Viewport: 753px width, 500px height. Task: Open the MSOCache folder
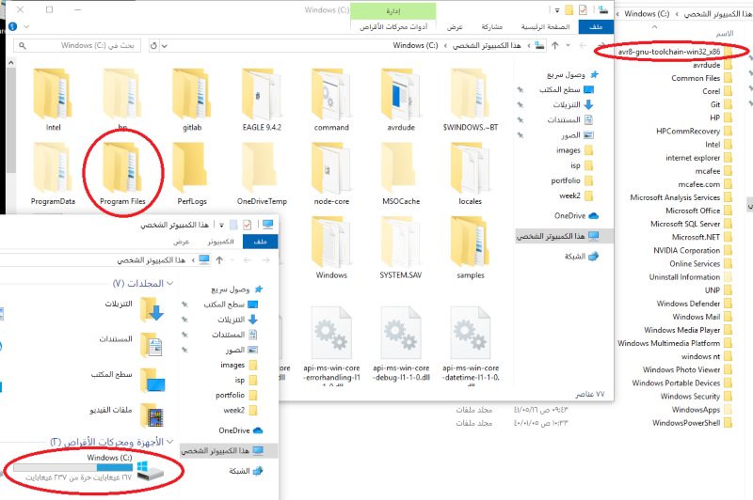point(401,175)
